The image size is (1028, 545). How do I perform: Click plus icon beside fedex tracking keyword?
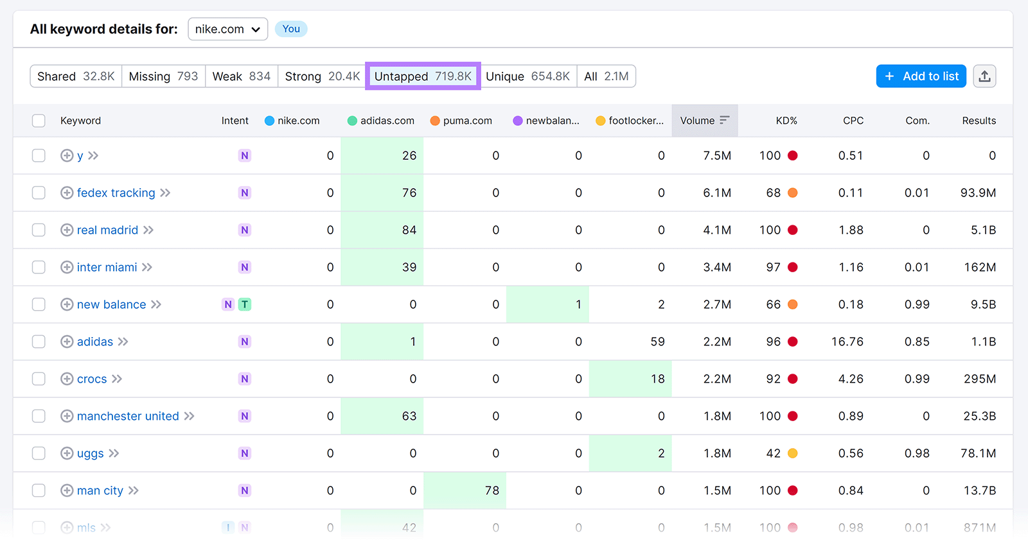point(67,193)
